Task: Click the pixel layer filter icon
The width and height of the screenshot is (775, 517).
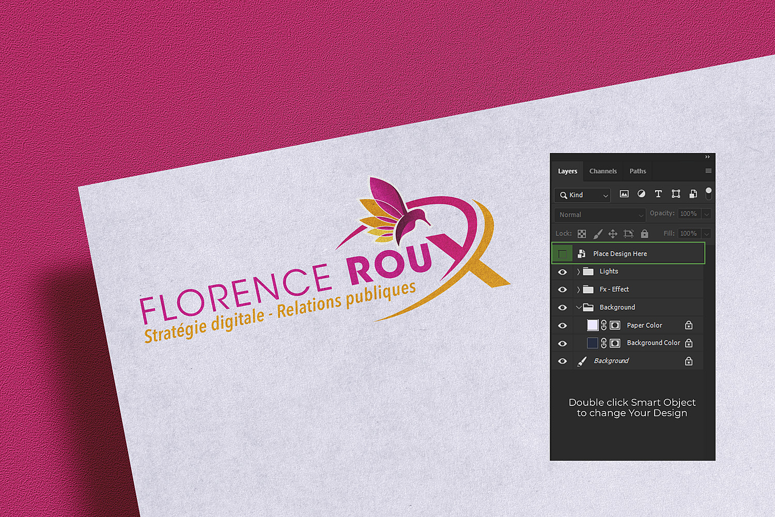Action: pos(624,194)
